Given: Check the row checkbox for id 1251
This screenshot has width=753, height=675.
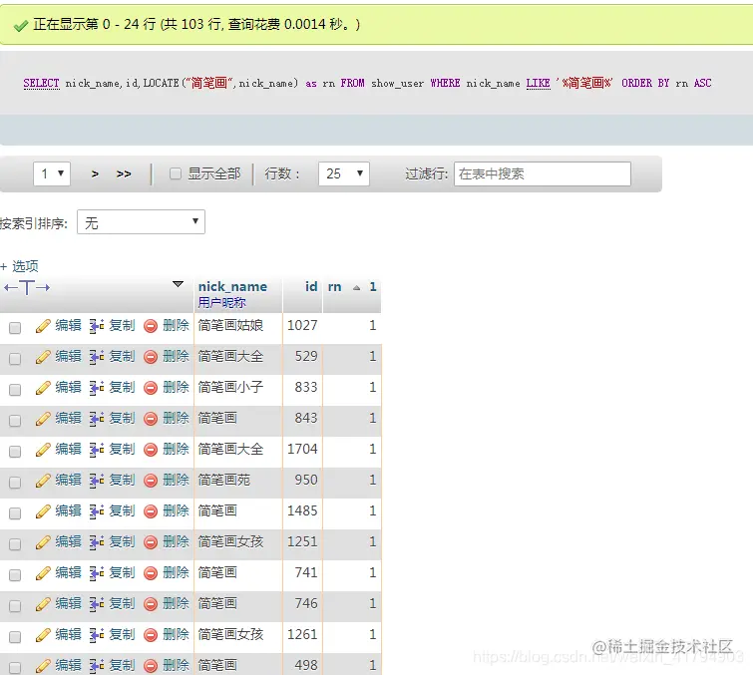Looking at the screenshot, I should point(15,544).
